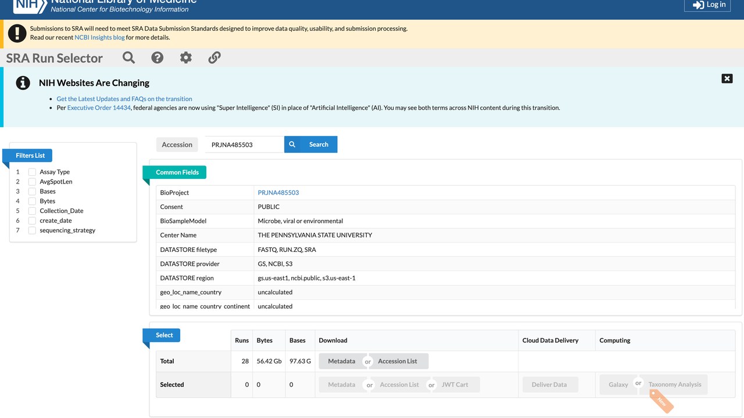The width and height of the screenshot is (744, 418).
Task: Click the Taxonomy Analysis button
Action: click(675, 384)
